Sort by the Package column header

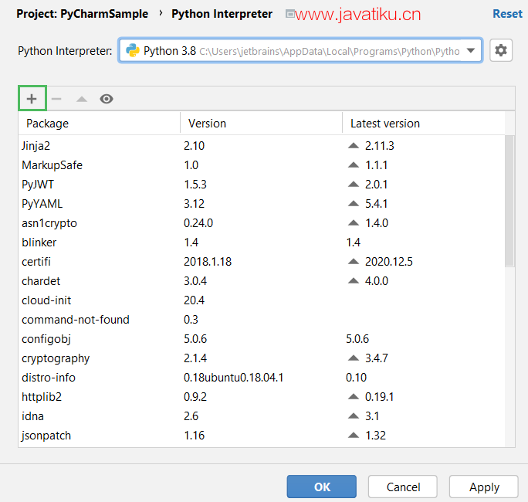(x=100, y=124)
